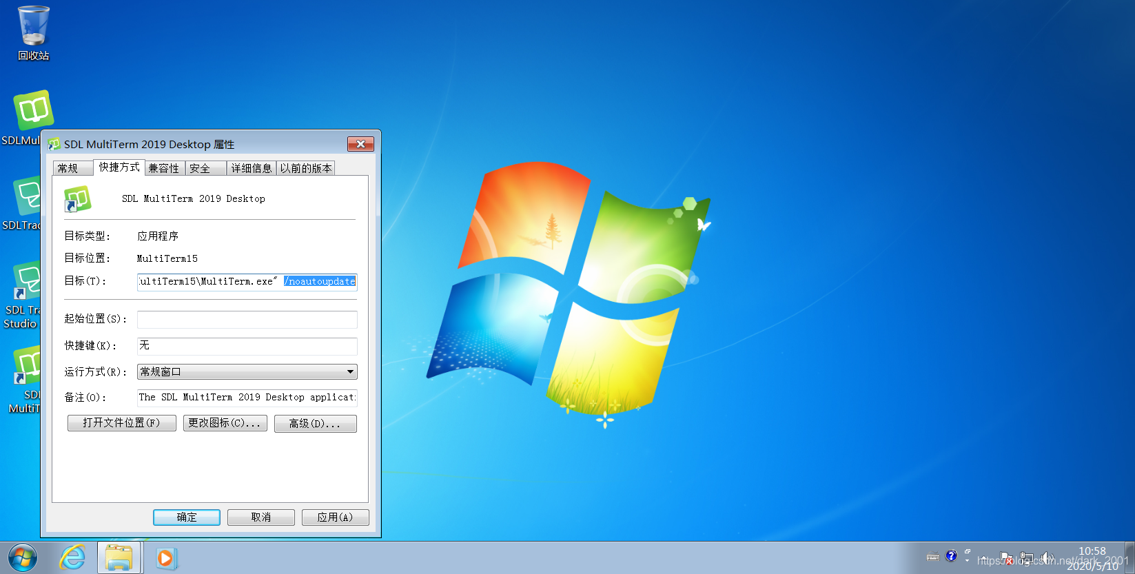Show hidden tray icons
The image size is (1135, 574).
984,557
